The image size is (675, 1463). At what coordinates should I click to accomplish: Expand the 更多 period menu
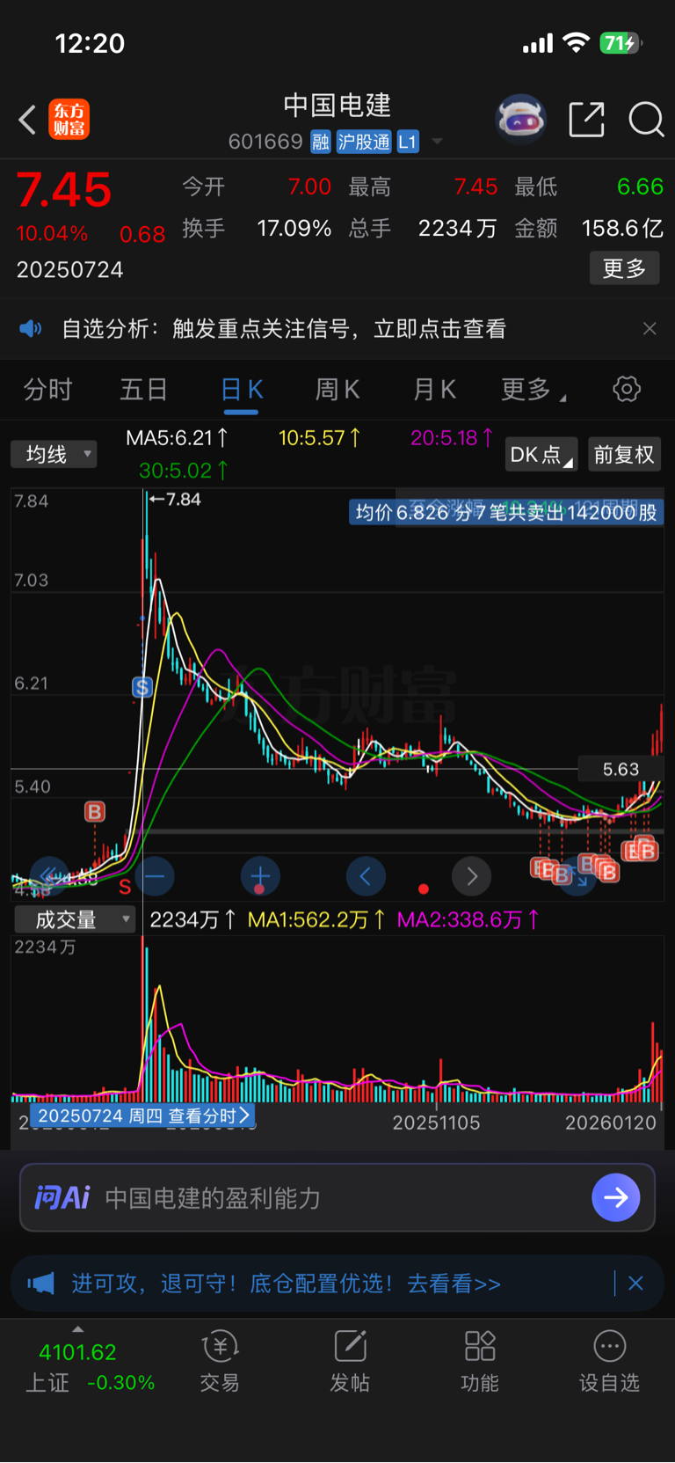tap(533, 389)
